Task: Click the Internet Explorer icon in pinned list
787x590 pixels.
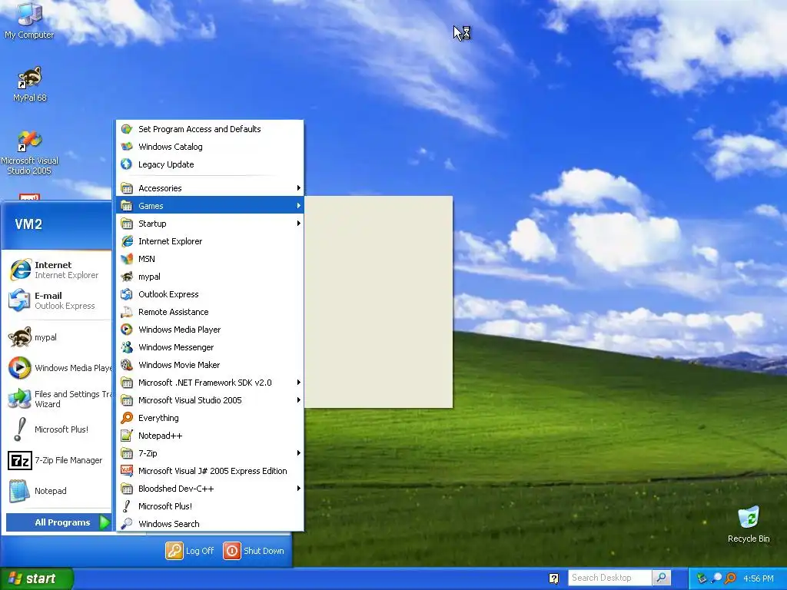Action: tap(20, 270)
